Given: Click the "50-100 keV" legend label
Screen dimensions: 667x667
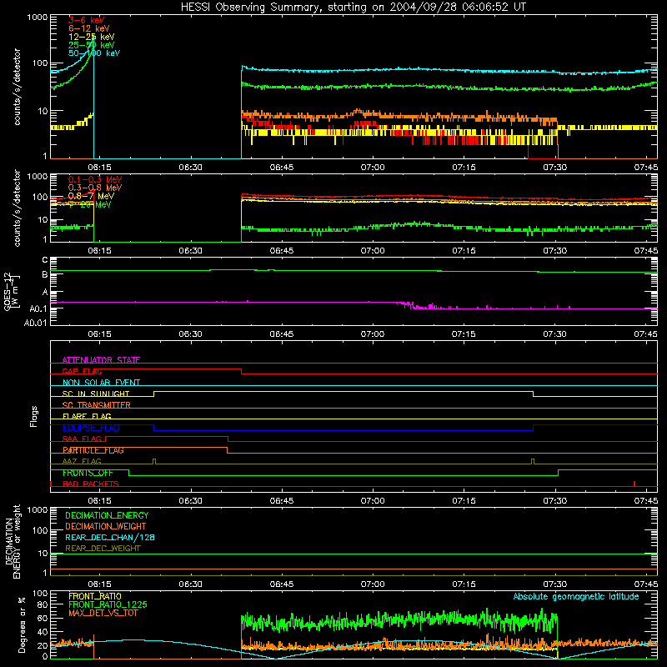Looking at the screenshot, I should [94, 53].
